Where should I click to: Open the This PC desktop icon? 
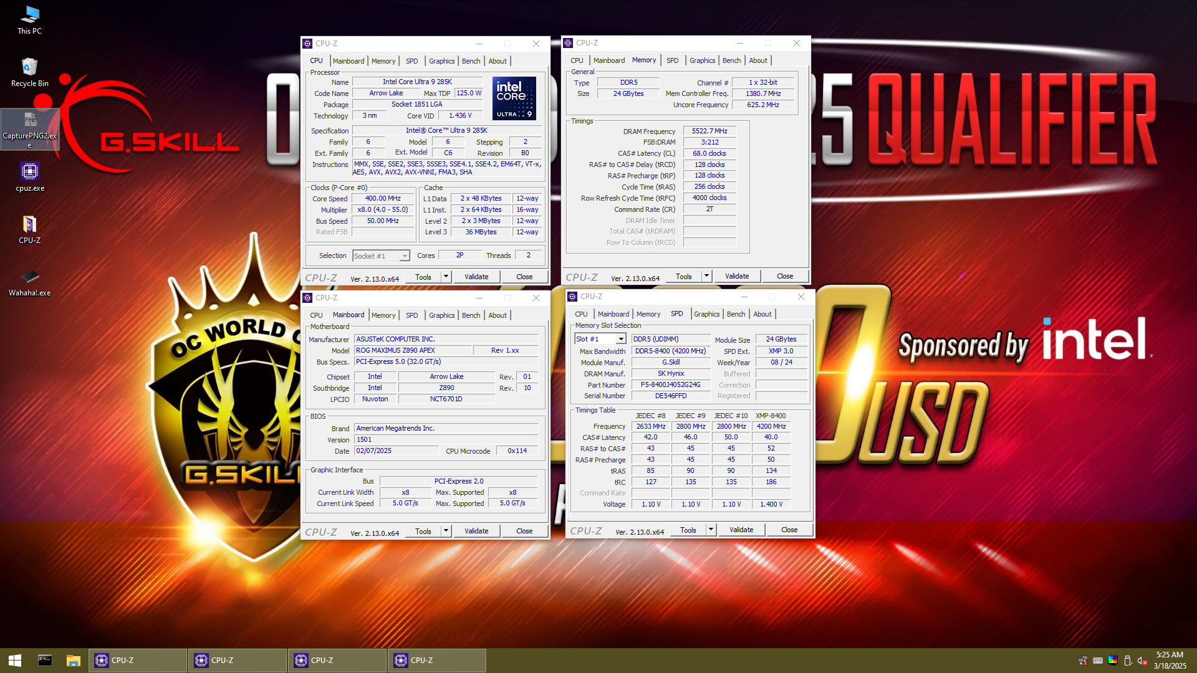tap(29, 20)
